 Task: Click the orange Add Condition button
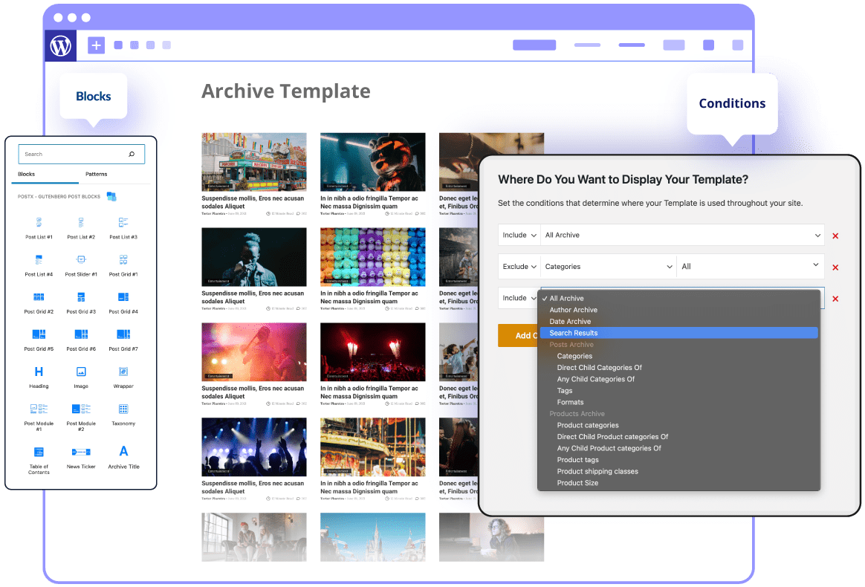[519, 335]
